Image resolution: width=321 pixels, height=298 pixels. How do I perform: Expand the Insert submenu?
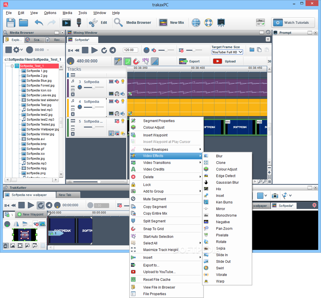[166, 257]
